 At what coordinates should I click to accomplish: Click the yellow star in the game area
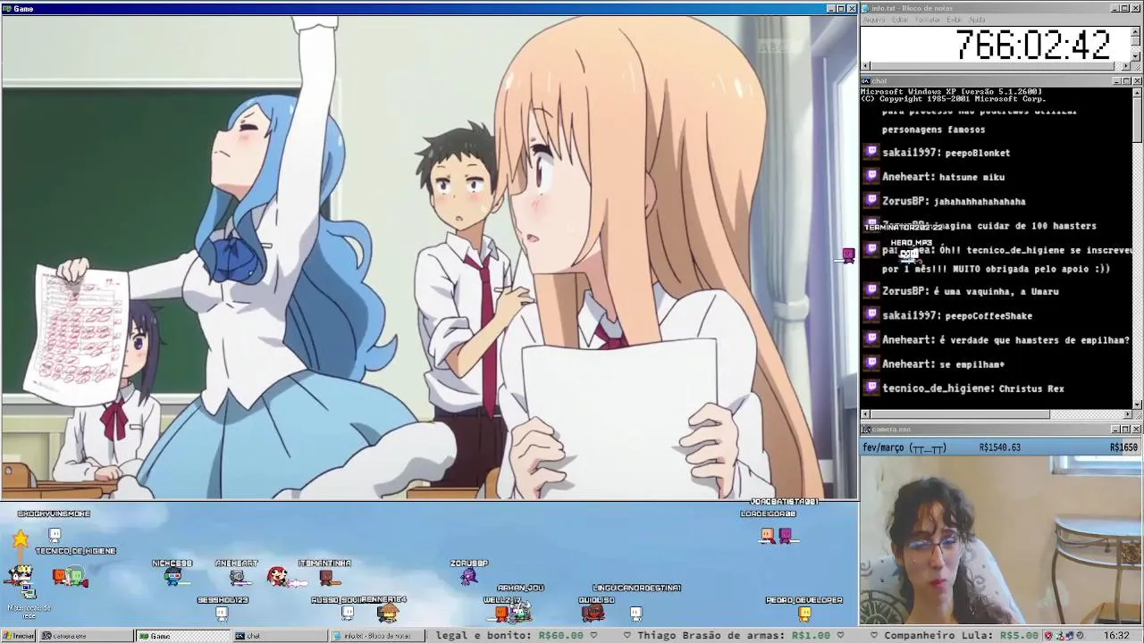[x=21, y=538]
